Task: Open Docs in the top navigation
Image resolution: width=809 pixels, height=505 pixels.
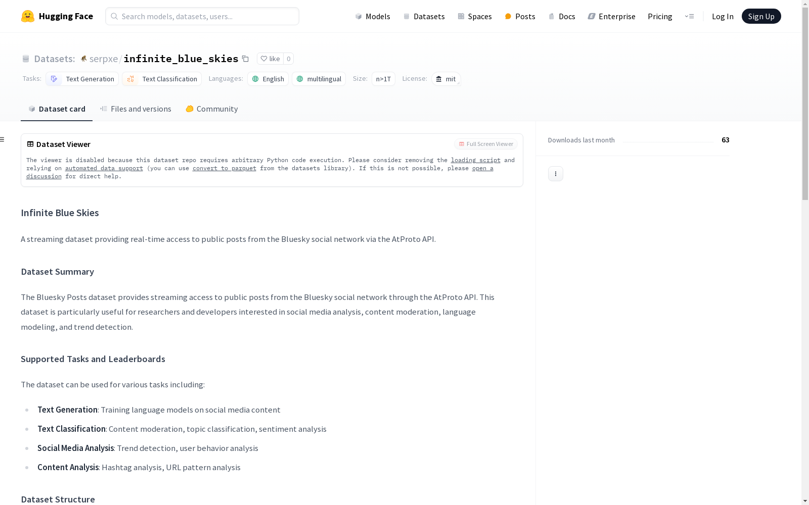Action: point(562,16)
